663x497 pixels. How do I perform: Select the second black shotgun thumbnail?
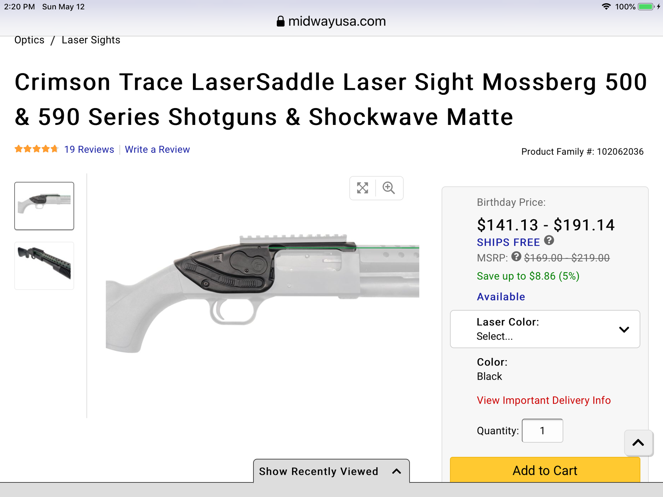44,265
